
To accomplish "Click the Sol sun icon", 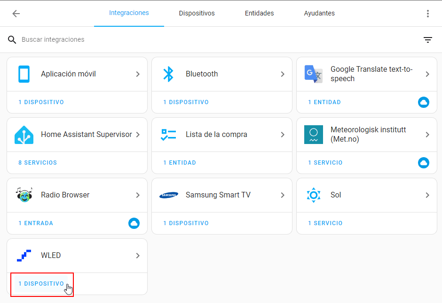I will pos(314,195).
